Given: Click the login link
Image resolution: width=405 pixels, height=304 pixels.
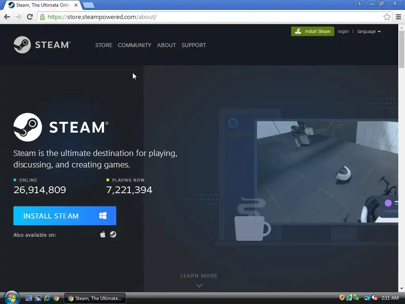Looking at the screenshot, I should (343, 31).
